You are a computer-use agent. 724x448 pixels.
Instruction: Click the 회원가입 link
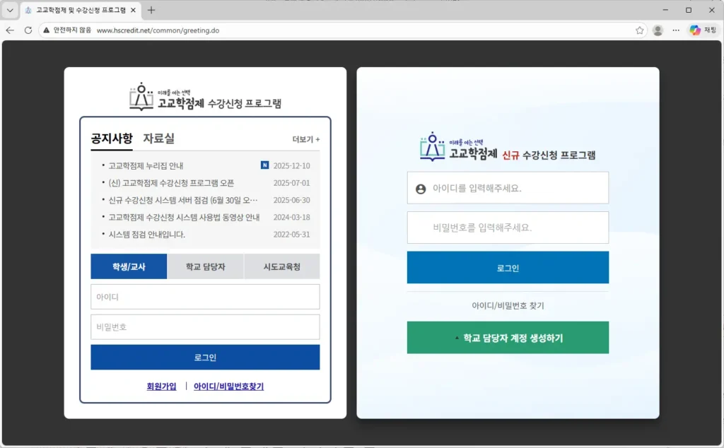(x=162, y=387)
